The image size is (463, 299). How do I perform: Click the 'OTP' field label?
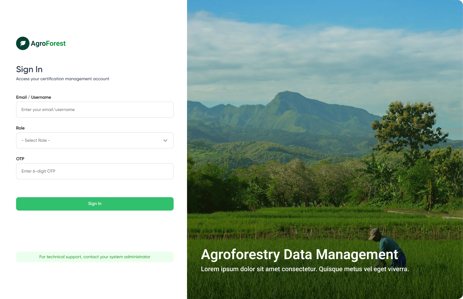(20, 158)
